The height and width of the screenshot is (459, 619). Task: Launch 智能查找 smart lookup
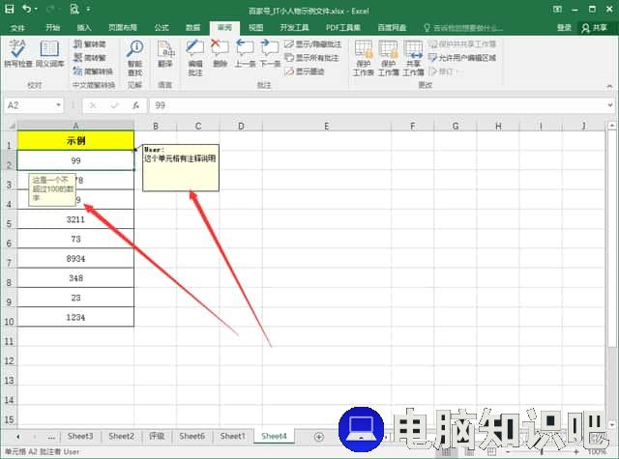point(135,58)
